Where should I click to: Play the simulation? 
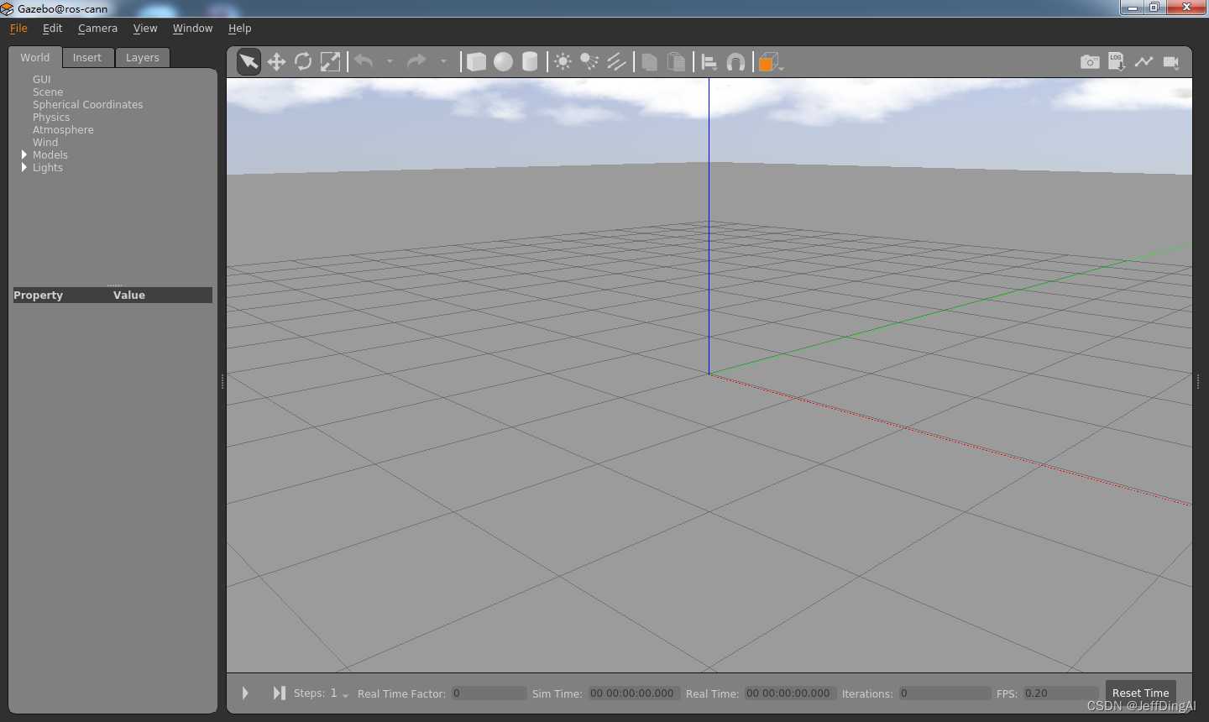[245, 693]
